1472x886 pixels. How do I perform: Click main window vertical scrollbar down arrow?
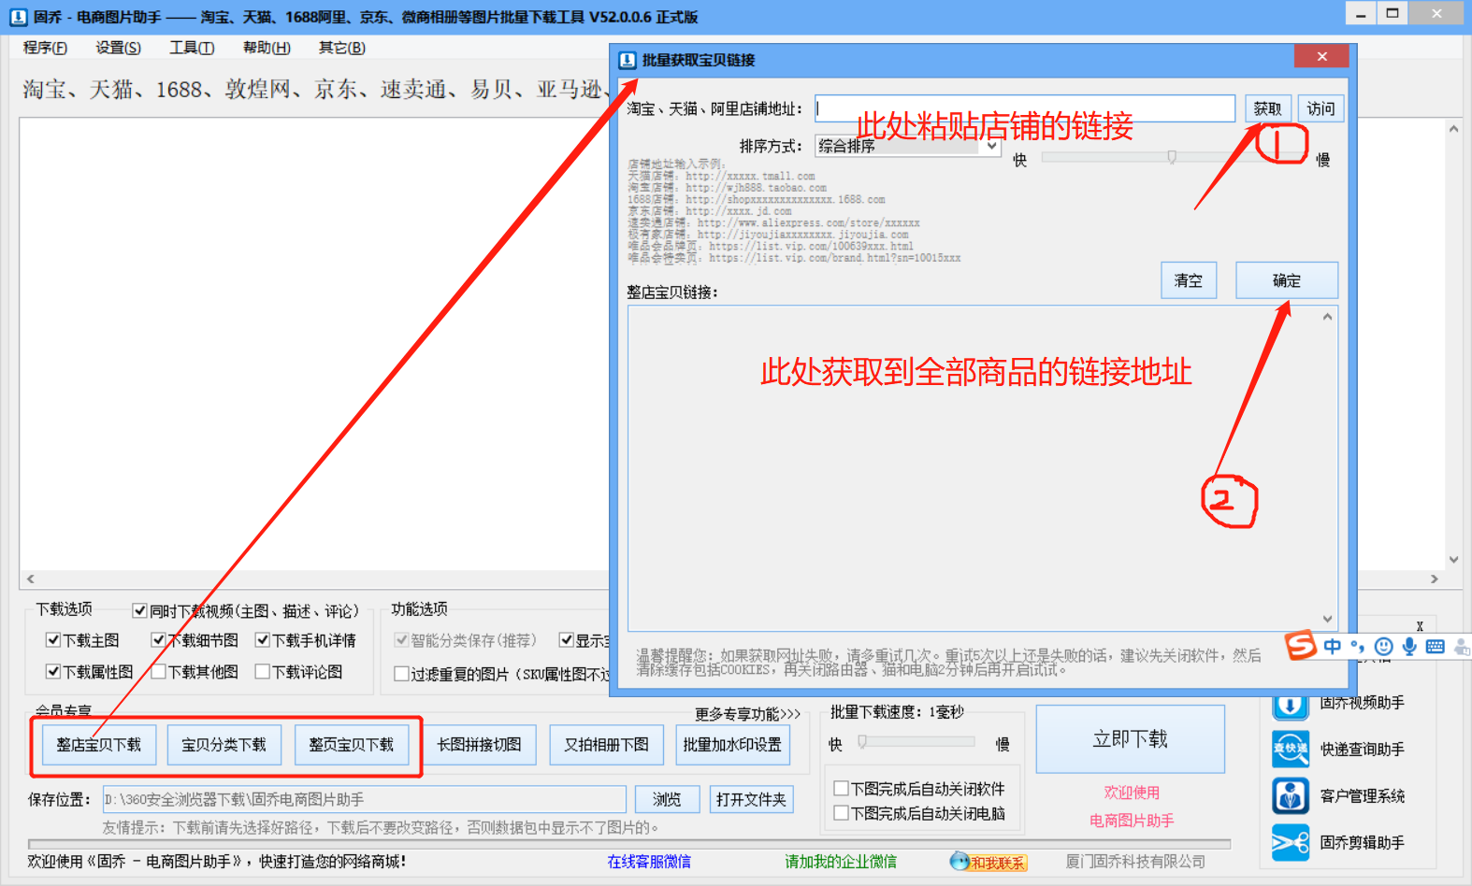point(1453,560)
